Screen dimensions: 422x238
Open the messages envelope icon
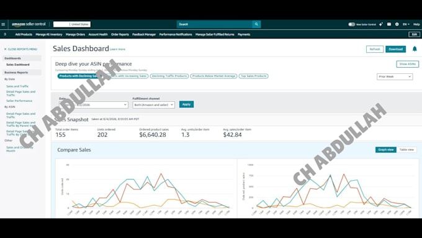click(x=389, y=24)
